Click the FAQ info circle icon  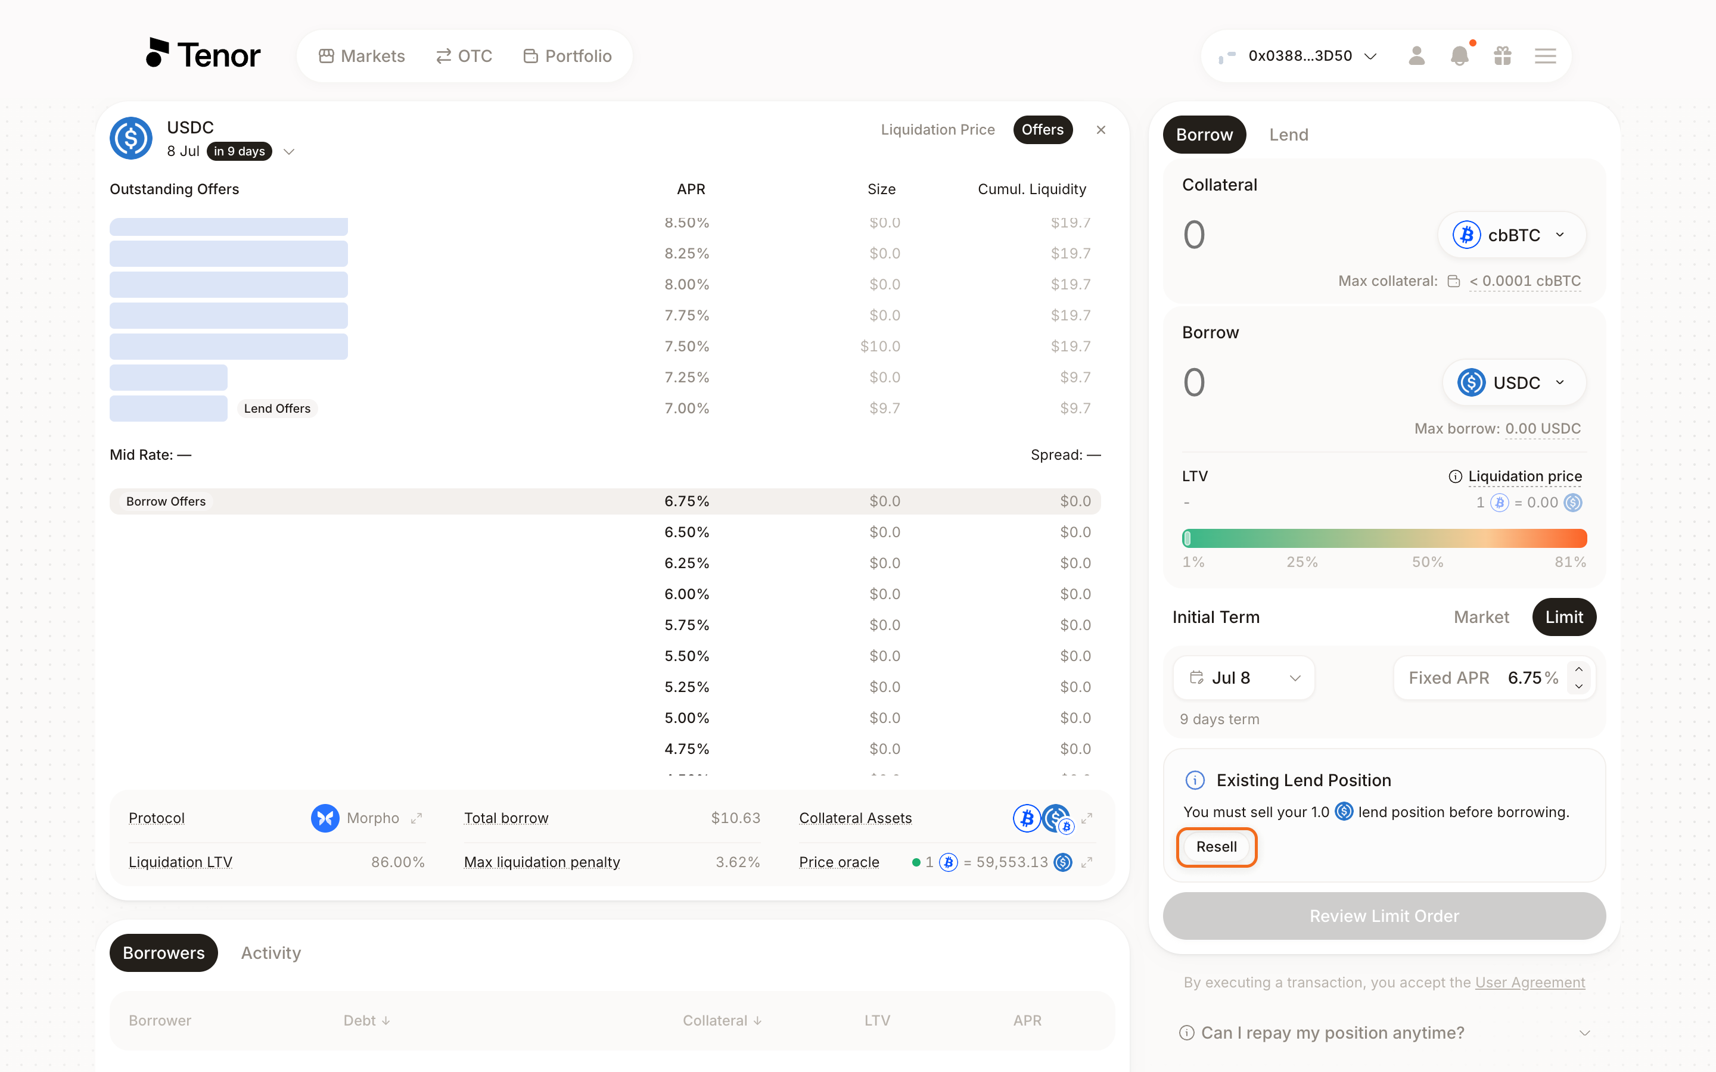[1186, 1033]
